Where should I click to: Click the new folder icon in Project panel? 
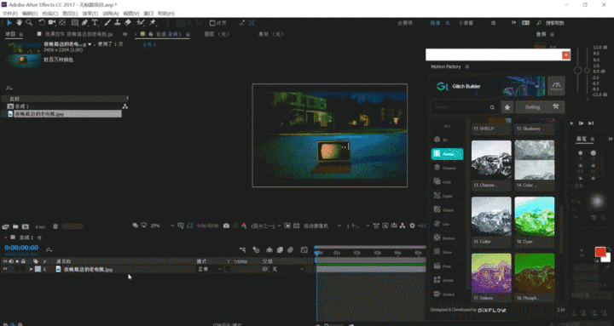[x=15, y=226]
